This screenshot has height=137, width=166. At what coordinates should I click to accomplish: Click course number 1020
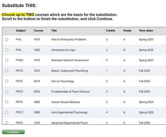coord(37,50)
